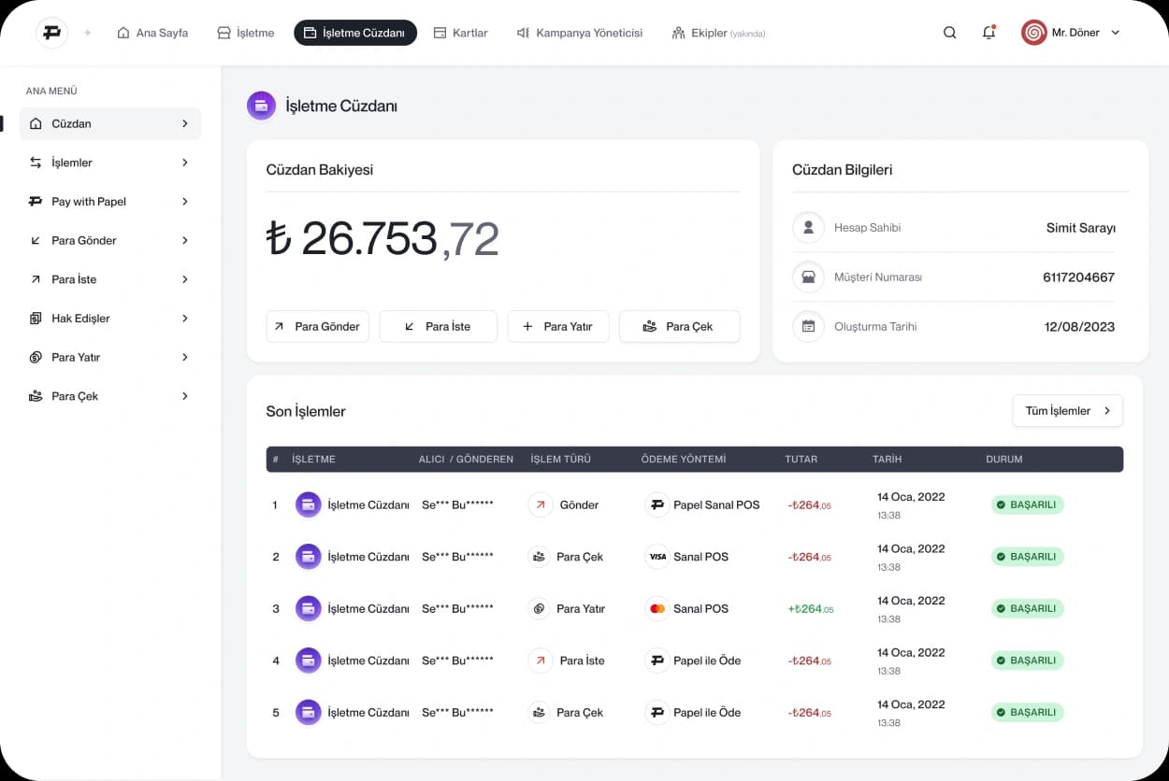Open the Kampanya Yöneticisi tab
Screen dimensions: 1169x781
(x=580, y=33)
